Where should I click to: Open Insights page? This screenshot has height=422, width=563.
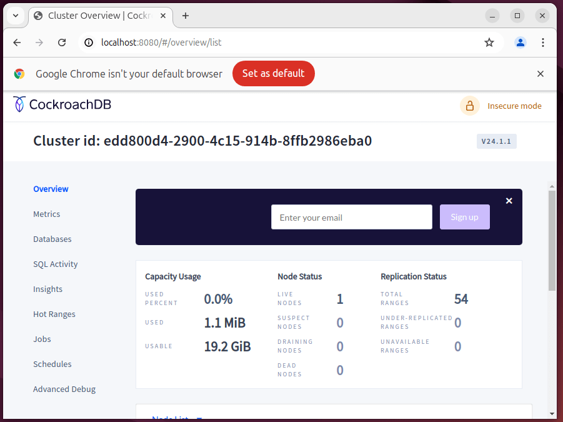tap(47, 289)
